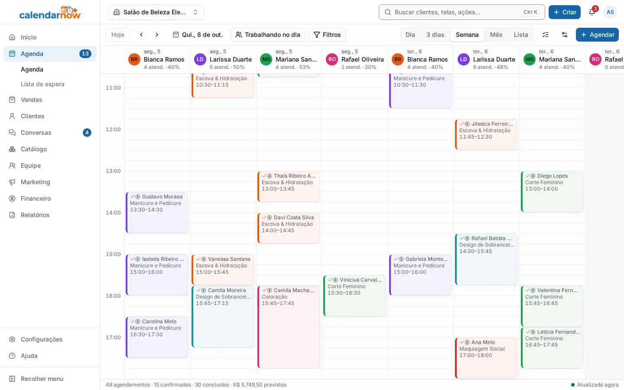Open Diego Lopes Corte Feminino appointment
The height and width of the screenshot is (390, 624).
click(552, 192)
